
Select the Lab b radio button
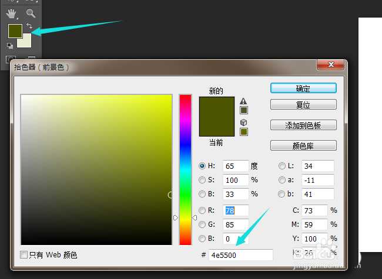(282, 194)
